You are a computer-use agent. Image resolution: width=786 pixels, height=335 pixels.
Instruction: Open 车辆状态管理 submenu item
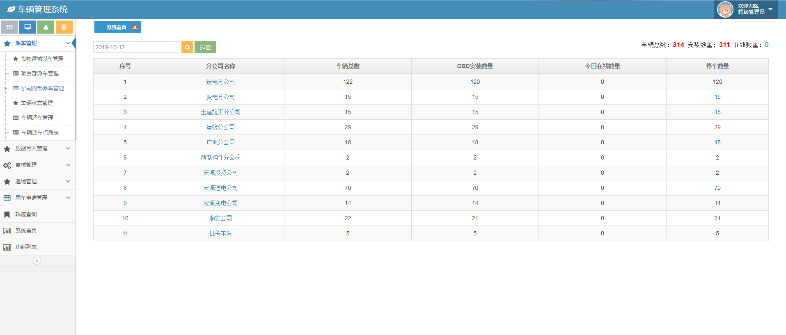coord(37,103)
